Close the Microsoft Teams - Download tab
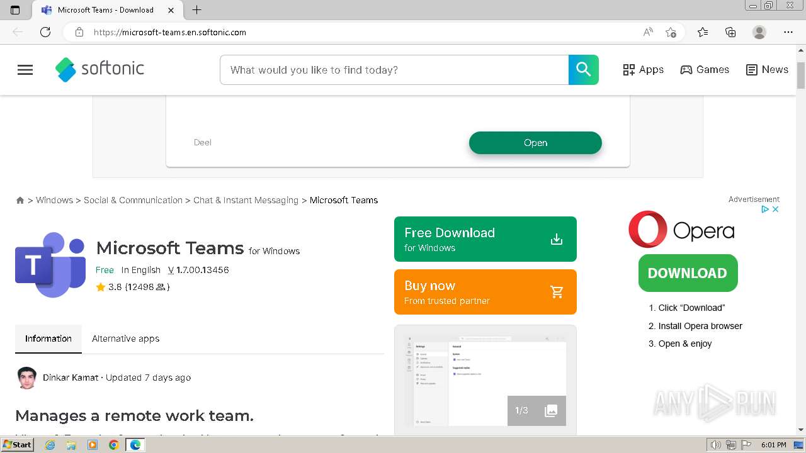The image size is (806, 453). [171, 10]
